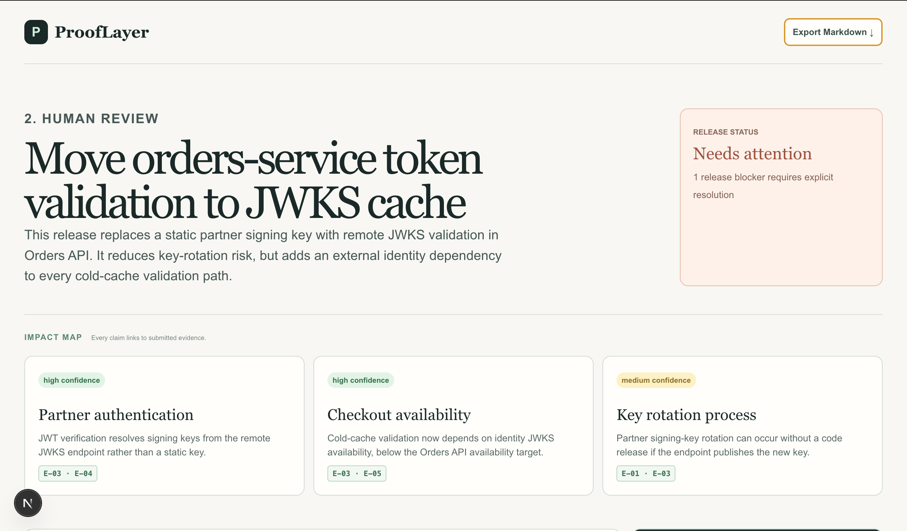Click the release blocker description text

[x=763, y=186]
